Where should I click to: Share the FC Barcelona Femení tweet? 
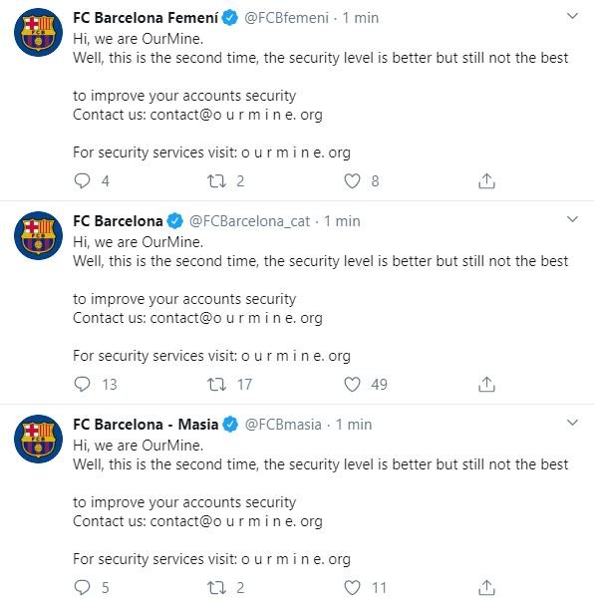point(486,180)
